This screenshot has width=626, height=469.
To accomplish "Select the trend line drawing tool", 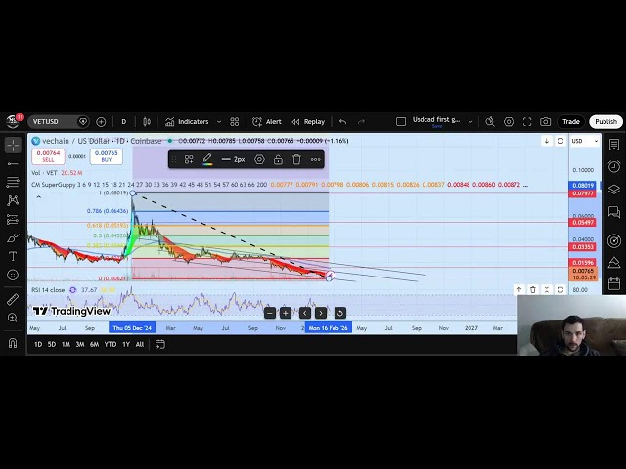I will click(x=13, y=164).
